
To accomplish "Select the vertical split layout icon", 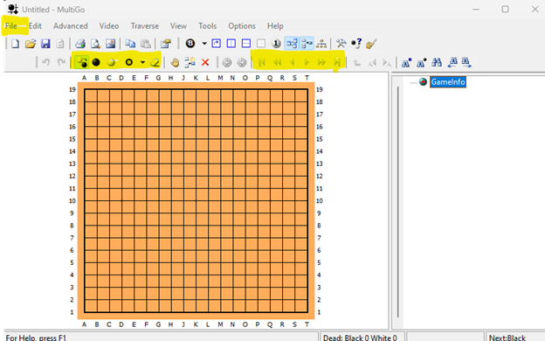I will point(231,43).
